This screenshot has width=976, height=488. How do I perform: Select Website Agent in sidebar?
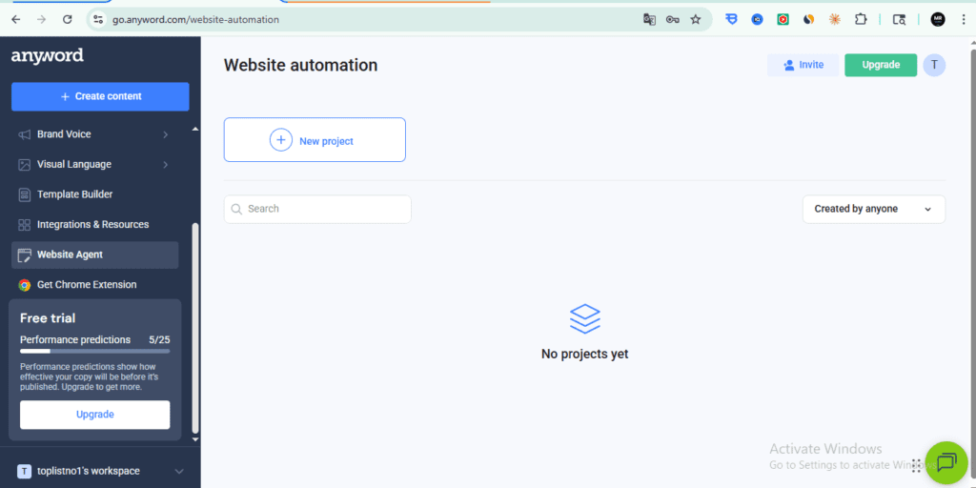click(94, 254)
